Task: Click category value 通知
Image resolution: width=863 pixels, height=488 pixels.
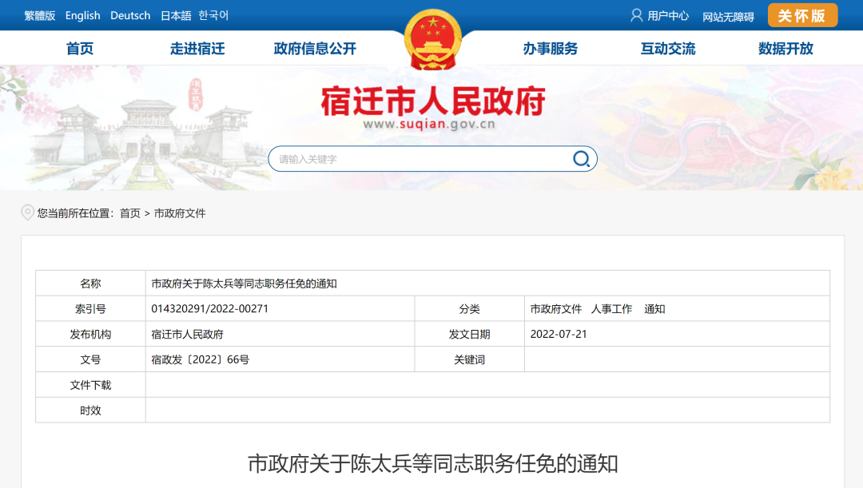Action: pos(654,309)
